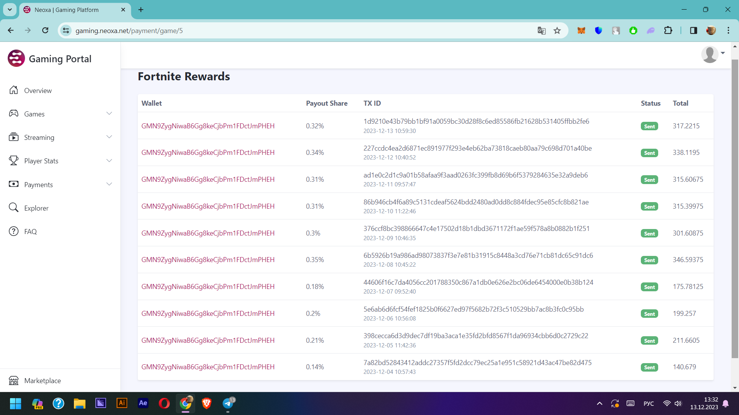This screenshot has width=739, height=415.
Task: Click the Wallet column header
Action: [x=151, y=103]
